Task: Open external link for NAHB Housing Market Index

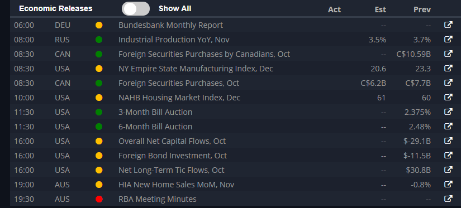Action: click(x=448, y=98)
